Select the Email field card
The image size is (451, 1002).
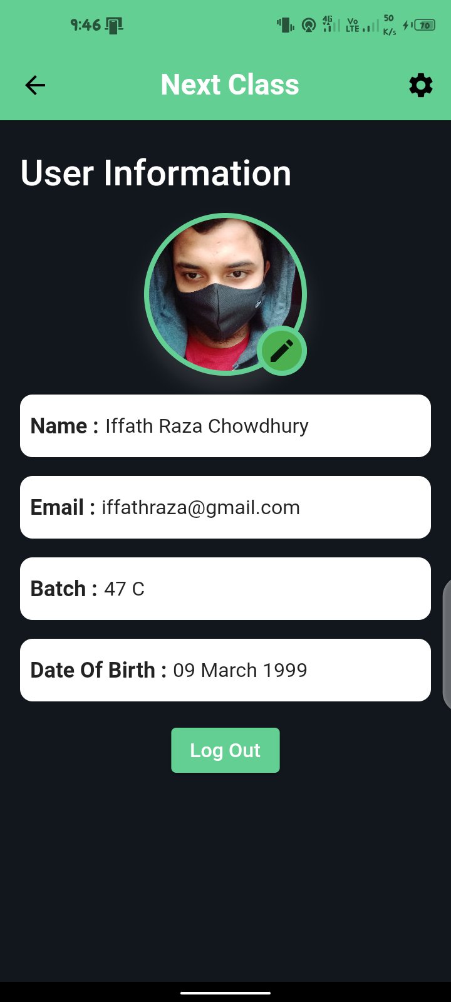pos(225,507)
